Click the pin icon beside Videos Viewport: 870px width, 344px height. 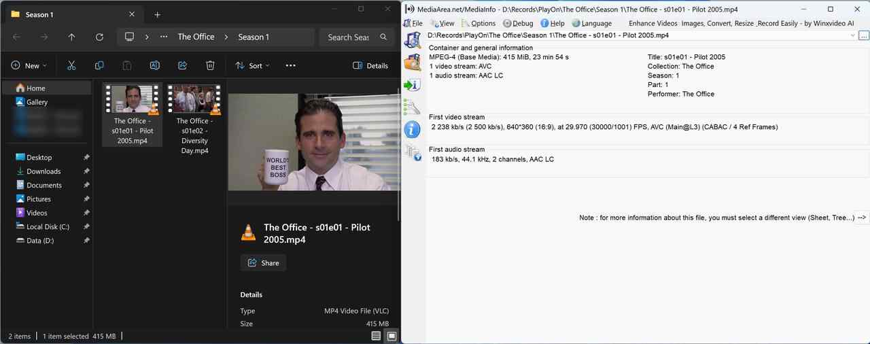86,213
